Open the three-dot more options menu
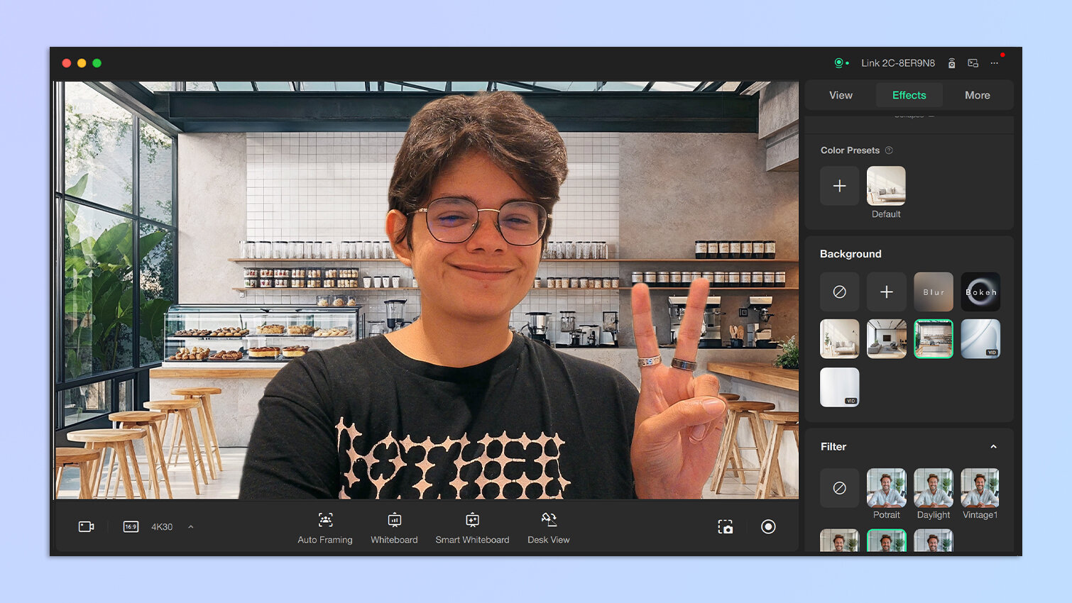This screenshot has height=603, width=1072. 995,63
